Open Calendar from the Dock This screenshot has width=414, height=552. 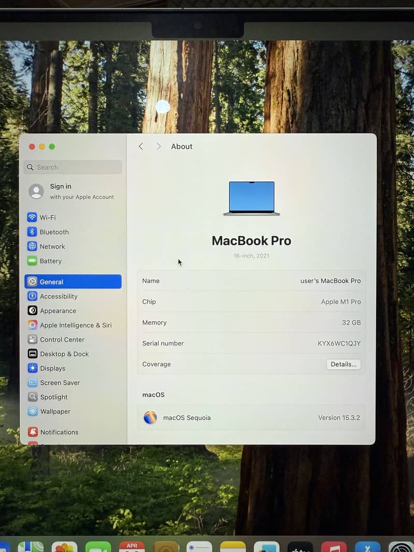(132, 547)
